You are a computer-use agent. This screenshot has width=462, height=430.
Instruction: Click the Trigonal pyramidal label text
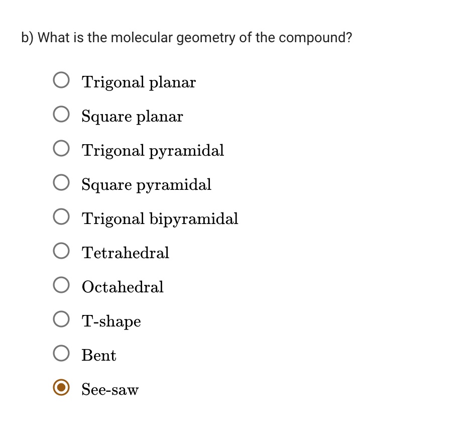152,150
